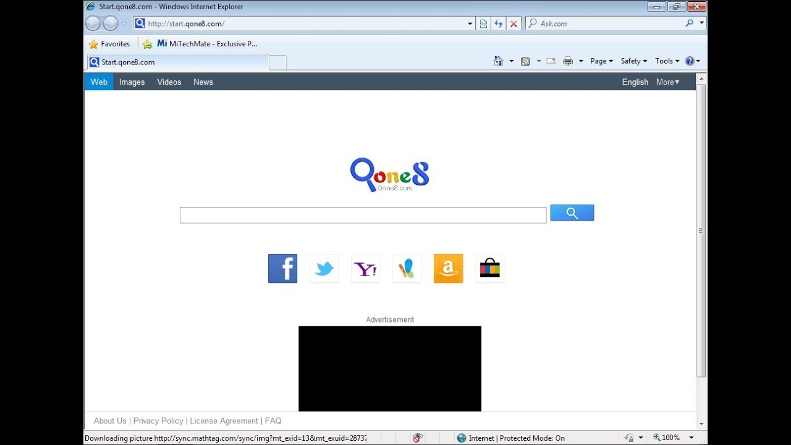Open a new blank tab
Viewport: 791px width, 445px height.
pyautogui.click(x=278, y=62)
